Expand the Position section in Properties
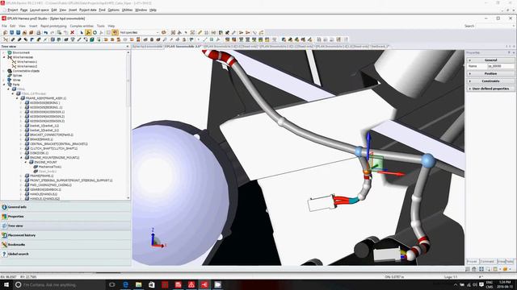The height and width of the screenshot is (290, 517). pos(470,73)
